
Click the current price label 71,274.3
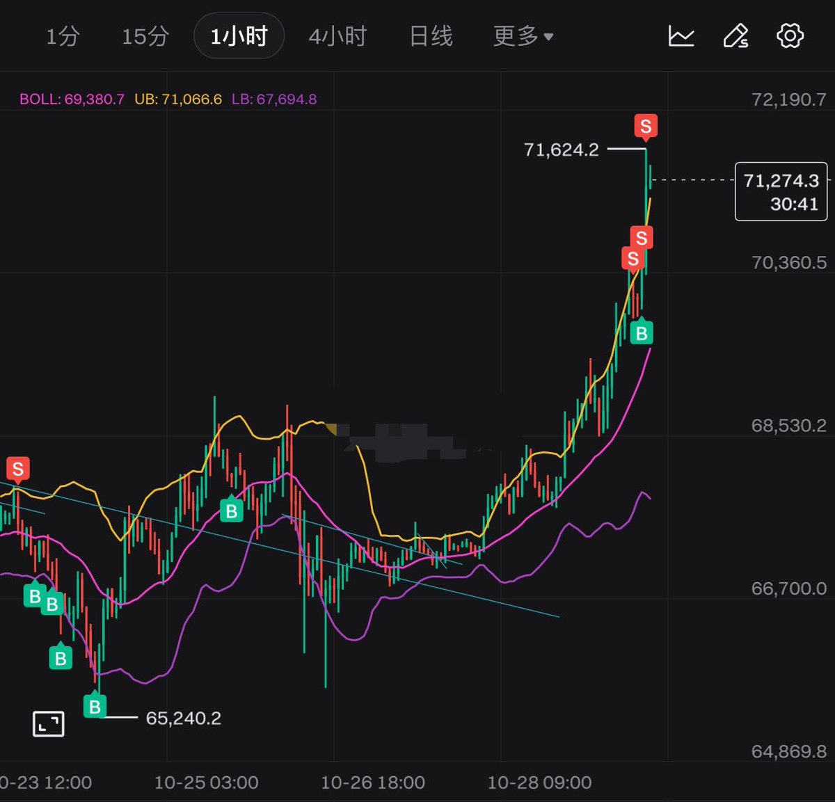(781, 191)
